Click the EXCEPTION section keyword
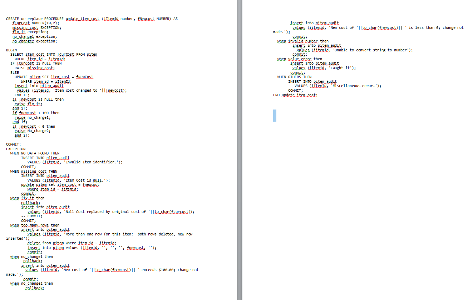 click(x=15, y=148)
